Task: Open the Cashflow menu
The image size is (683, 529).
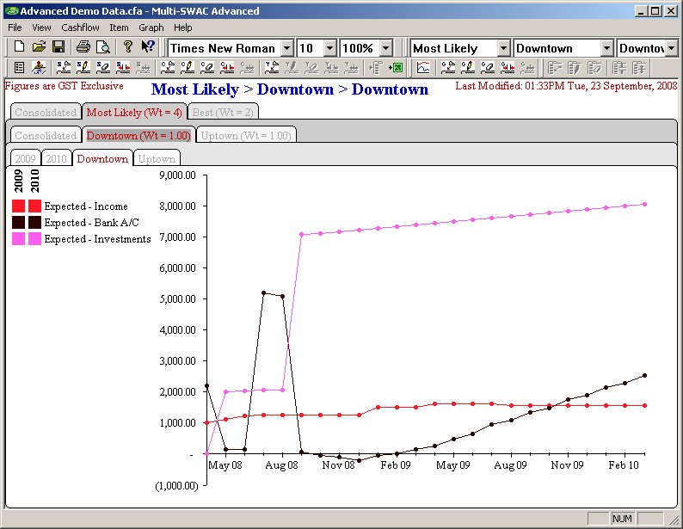Action: (80, 28)
